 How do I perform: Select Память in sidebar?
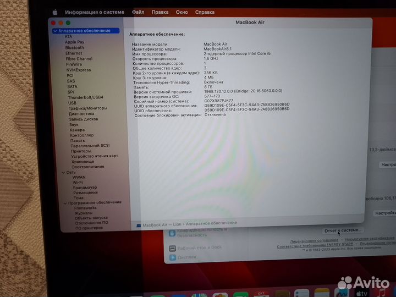78,140
